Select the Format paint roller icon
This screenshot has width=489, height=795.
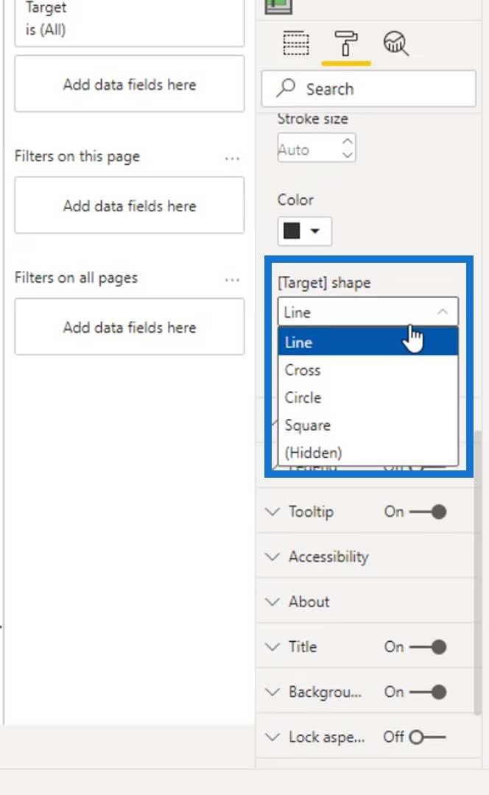tap(346, 43)
